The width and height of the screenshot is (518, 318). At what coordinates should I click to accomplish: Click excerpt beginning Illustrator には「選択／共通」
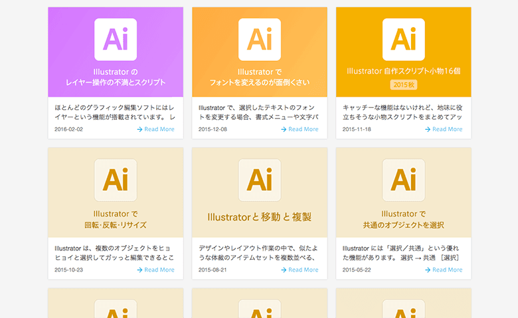tap(401, 253)
